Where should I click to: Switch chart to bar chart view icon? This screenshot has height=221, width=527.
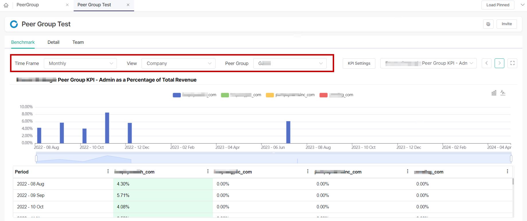(x=494, y=93)
